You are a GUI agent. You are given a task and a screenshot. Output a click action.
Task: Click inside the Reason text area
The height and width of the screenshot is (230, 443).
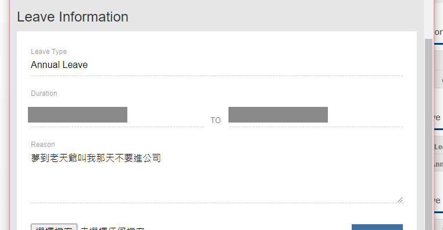[217, 177]
